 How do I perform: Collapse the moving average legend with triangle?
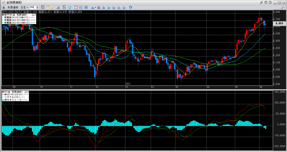[x=34, y=15]
